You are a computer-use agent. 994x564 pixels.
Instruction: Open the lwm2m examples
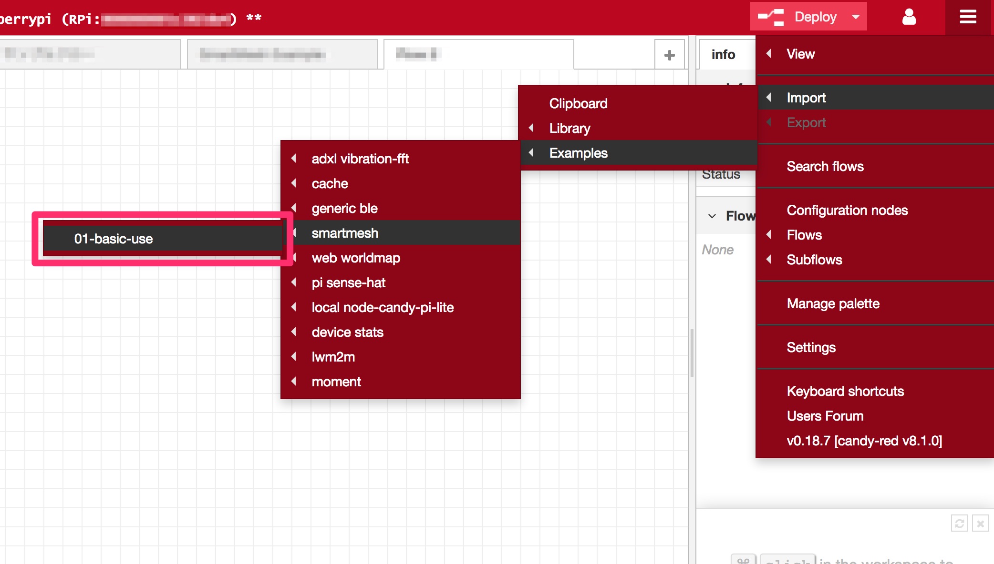(x=401, y=357)
